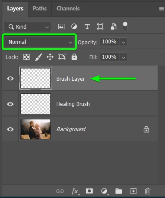Create a new layer
The height and width of the screenshot is (198, 165).
[133, 191]
